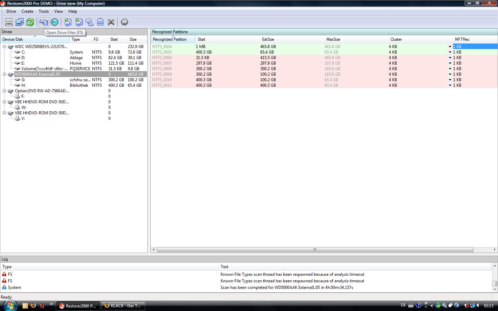The width and height of the screenshot is (498, 311).
Task: Sort partitions by Recognized Partition header
Action: [173, 39]
